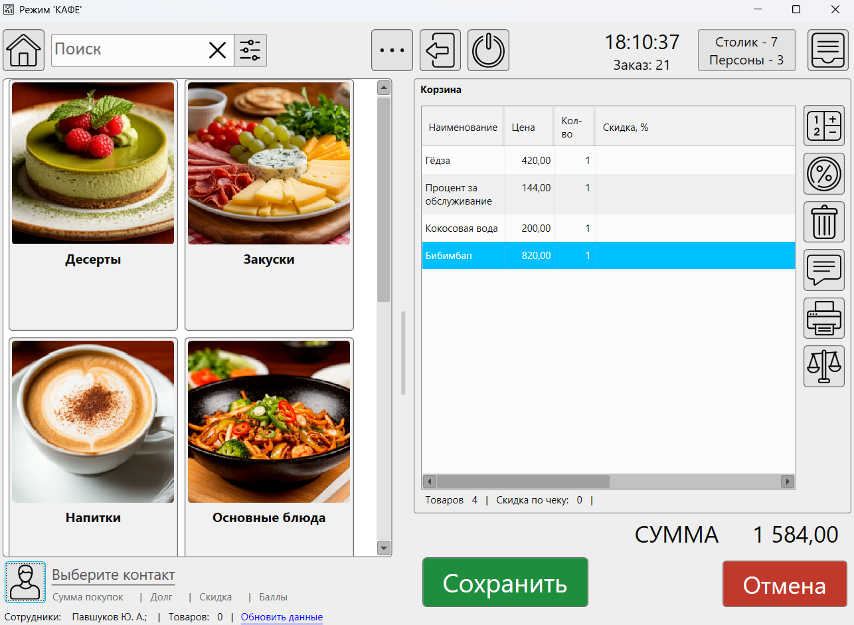The image size is (854, 625).
Task: Open the quantity calculator icon
Action: (824, 126)
